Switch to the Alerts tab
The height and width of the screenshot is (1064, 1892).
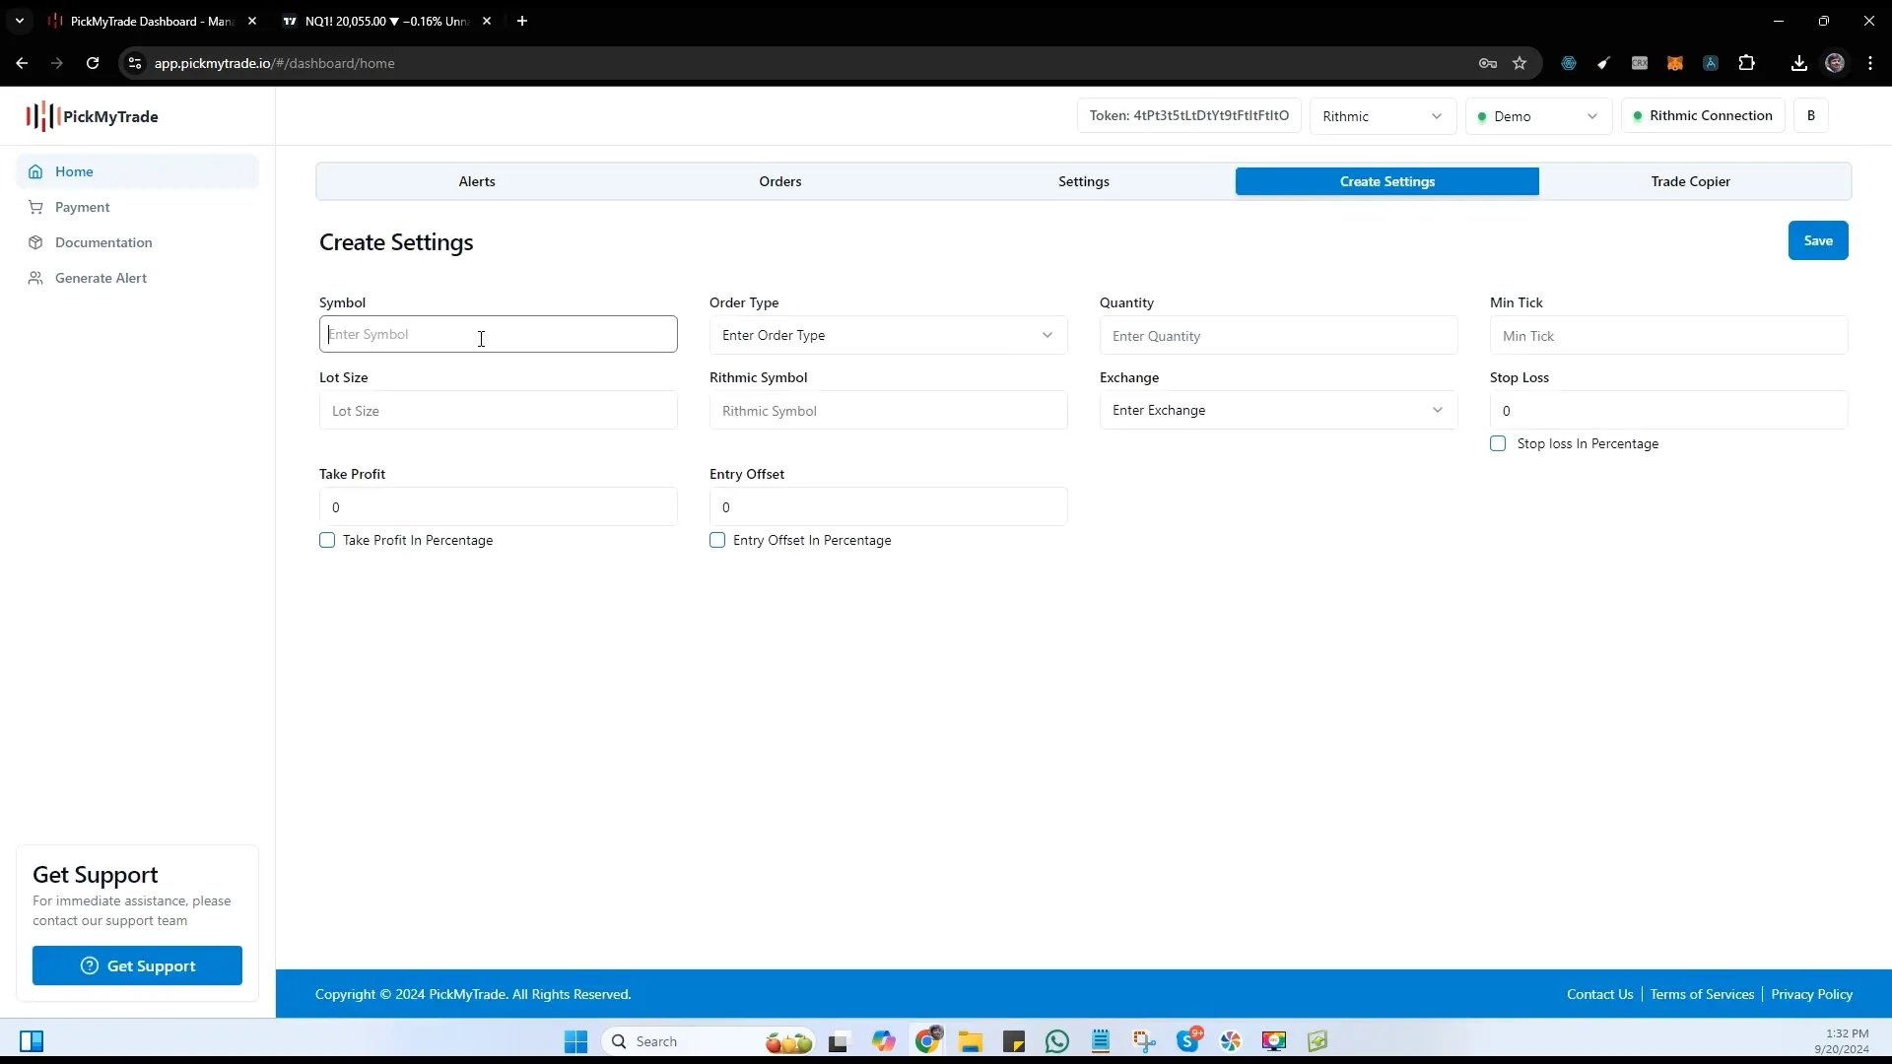476,180
